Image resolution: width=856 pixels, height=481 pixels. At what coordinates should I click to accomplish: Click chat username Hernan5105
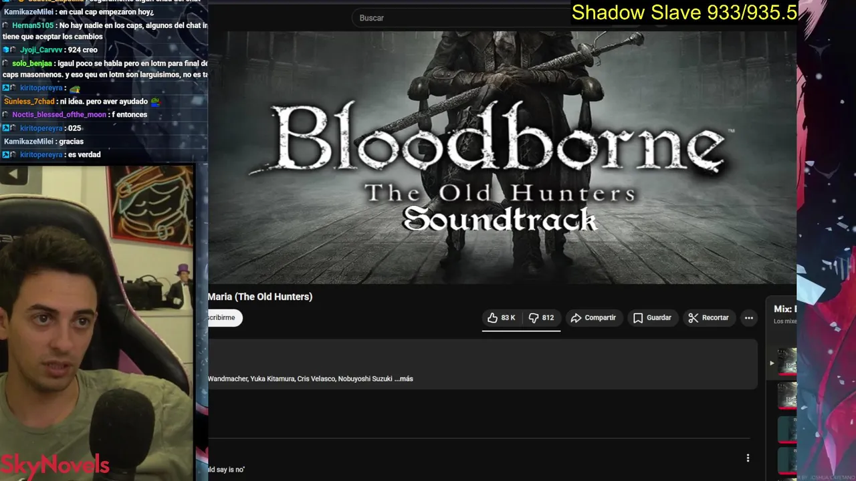point(32,25)
